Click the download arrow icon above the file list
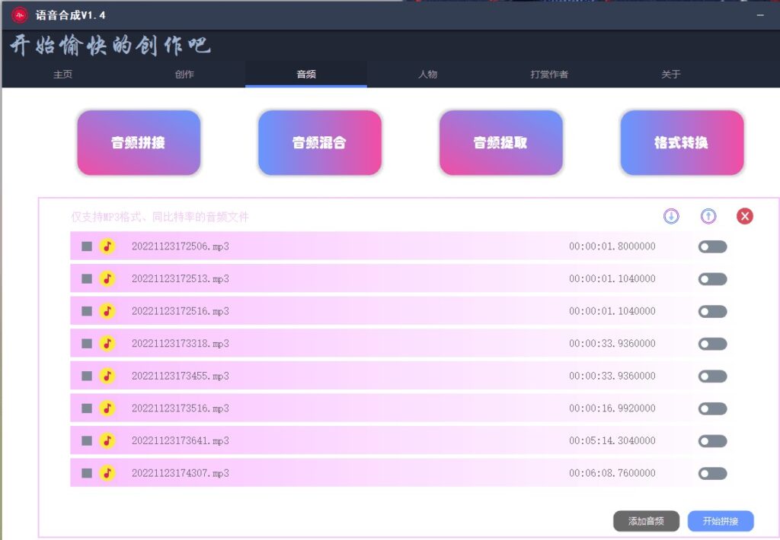 coord(670,217)
